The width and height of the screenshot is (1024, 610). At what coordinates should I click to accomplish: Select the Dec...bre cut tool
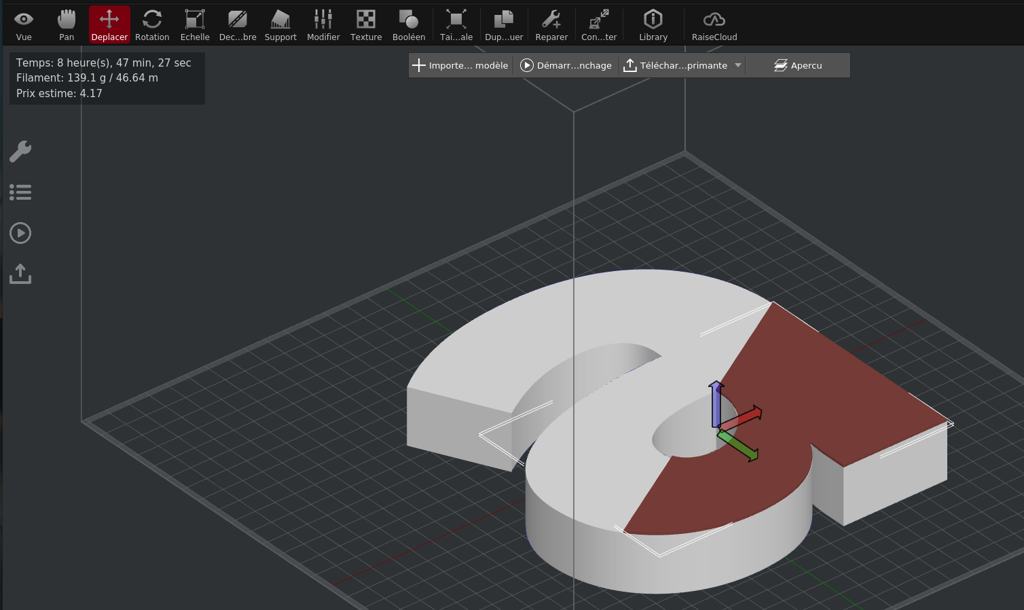tap(238, 25)
